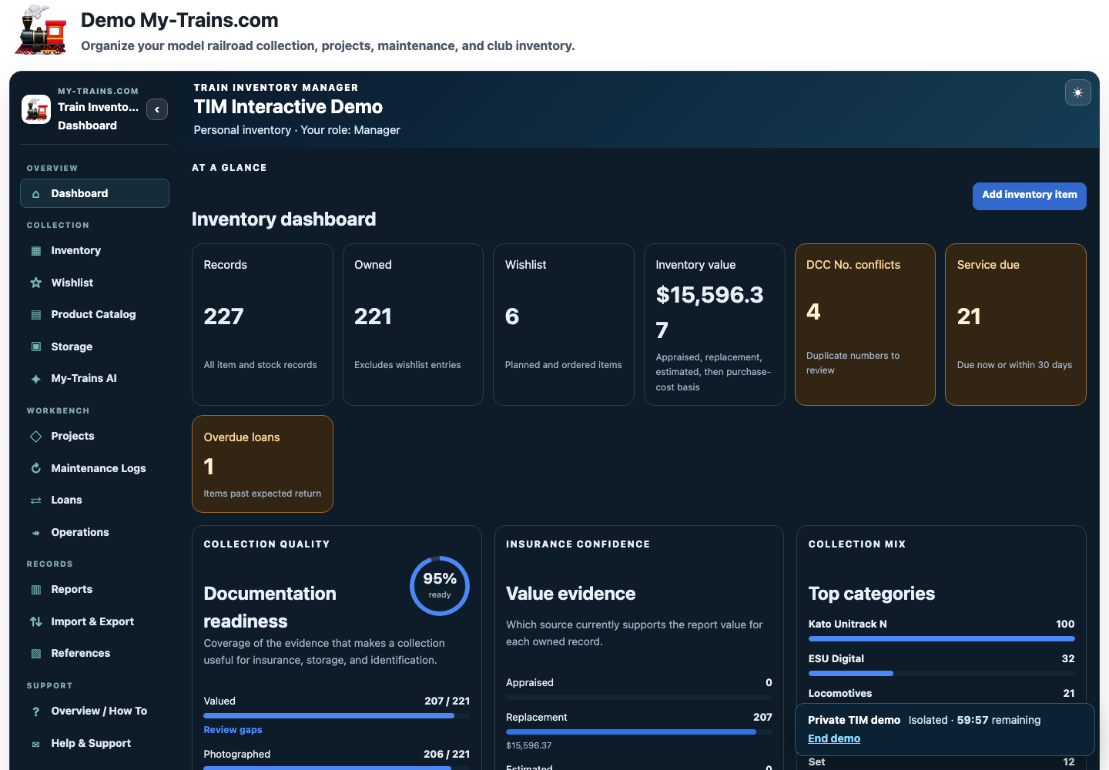
Task: Click the Maintenance Logs refresh icon
Action: [35, 468]
